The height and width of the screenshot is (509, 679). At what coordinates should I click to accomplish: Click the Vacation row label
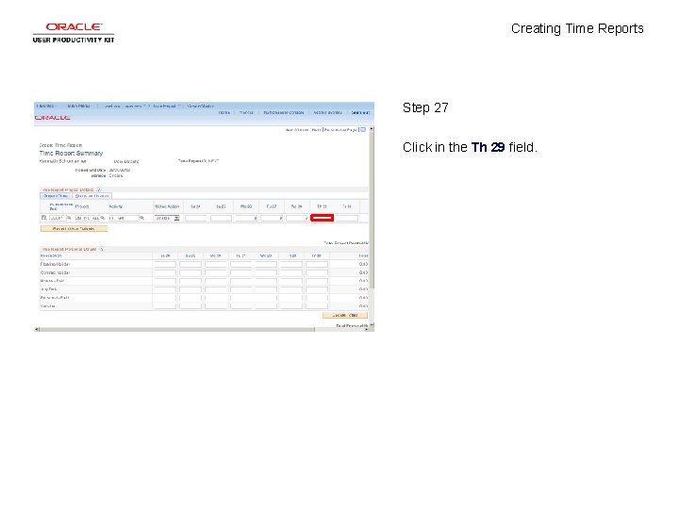click(48, 306)
